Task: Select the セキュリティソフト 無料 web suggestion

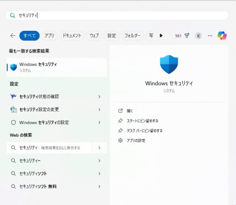Action: coord(57,186)
